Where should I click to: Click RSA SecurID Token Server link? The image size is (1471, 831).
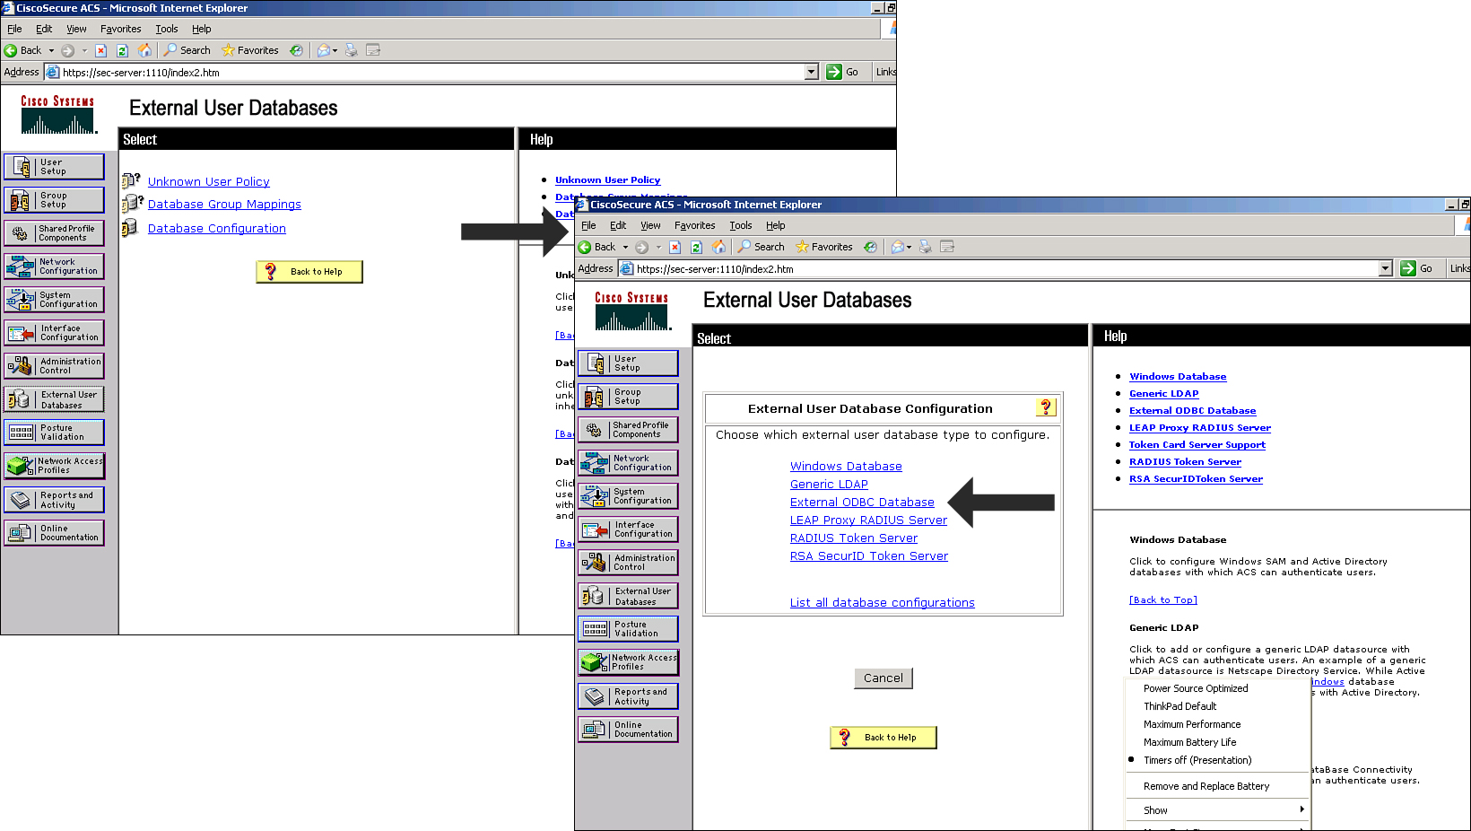(x=869, y=555)
